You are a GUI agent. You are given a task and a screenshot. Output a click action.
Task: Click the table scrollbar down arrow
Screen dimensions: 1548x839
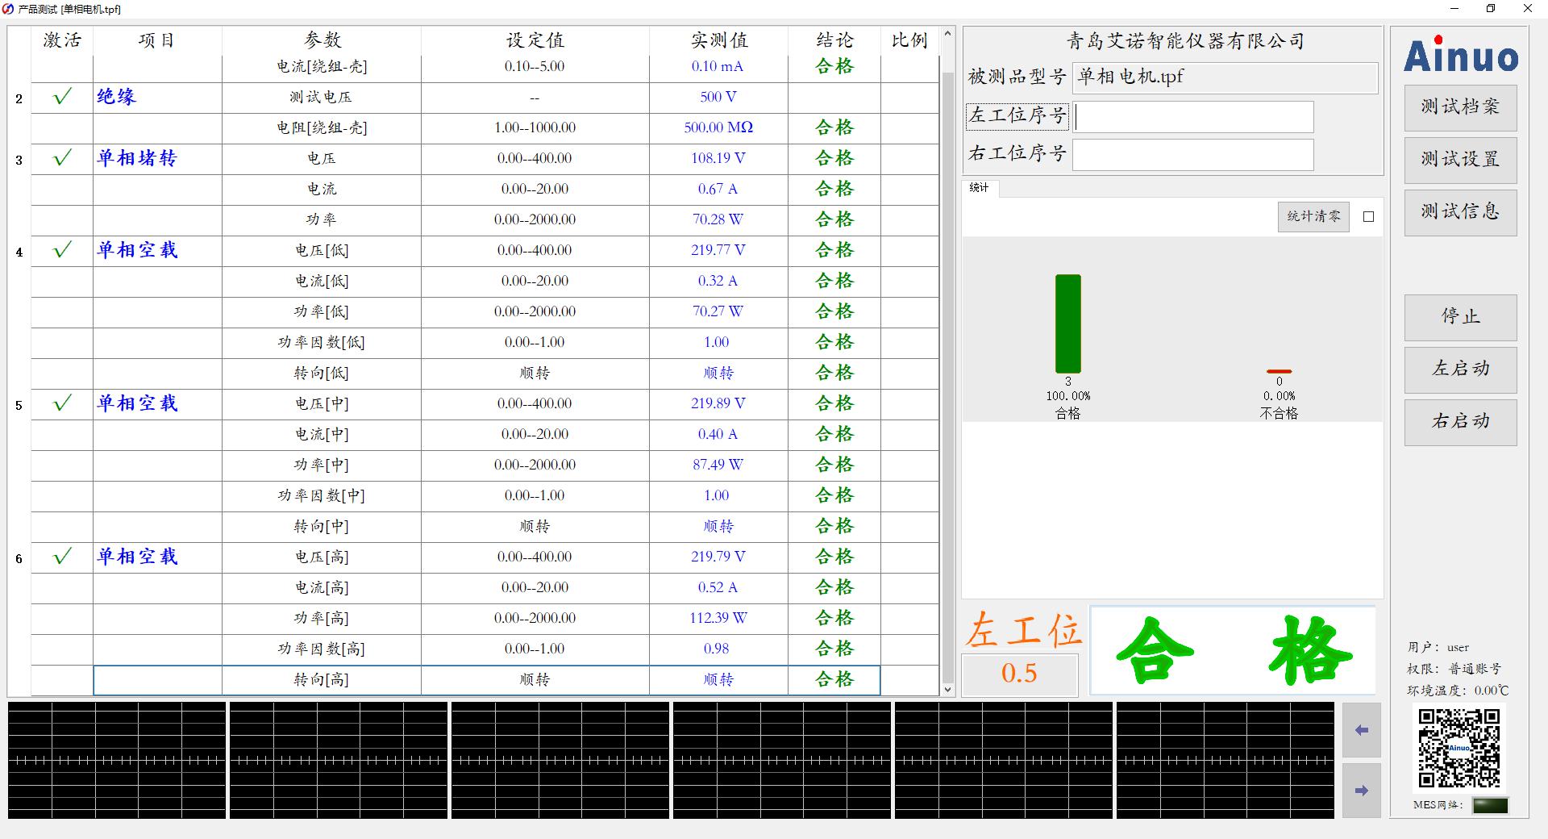click(947, 690)
